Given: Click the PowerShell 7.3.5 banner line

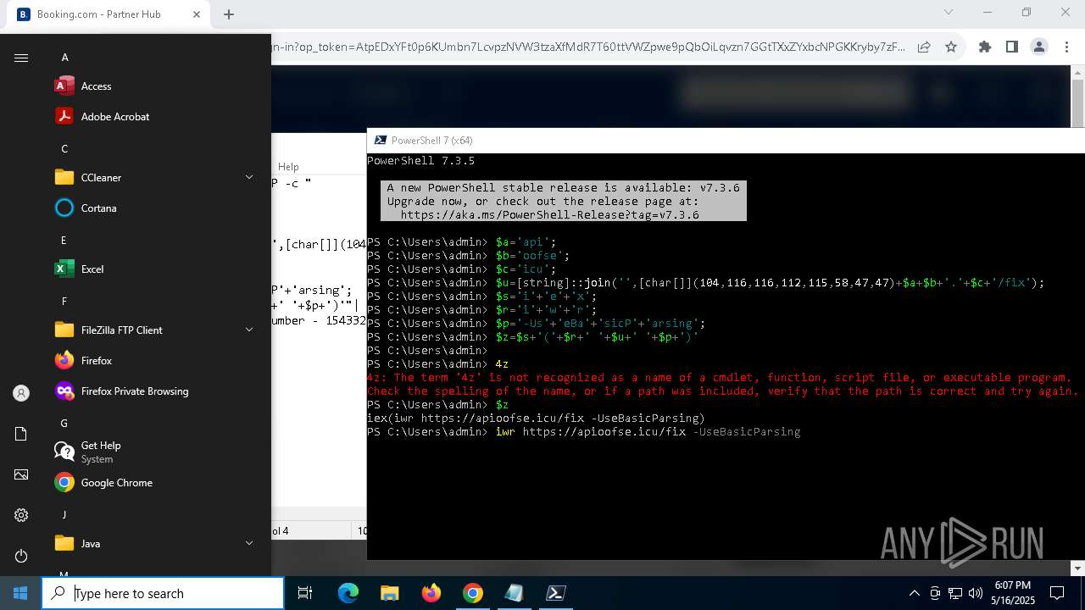Looking at the screenshot, I should [x=420, y=161].
